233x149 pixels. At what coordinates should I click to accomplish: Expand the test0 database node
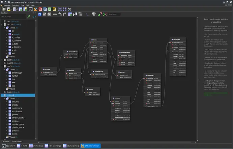(x=2, y=60)
